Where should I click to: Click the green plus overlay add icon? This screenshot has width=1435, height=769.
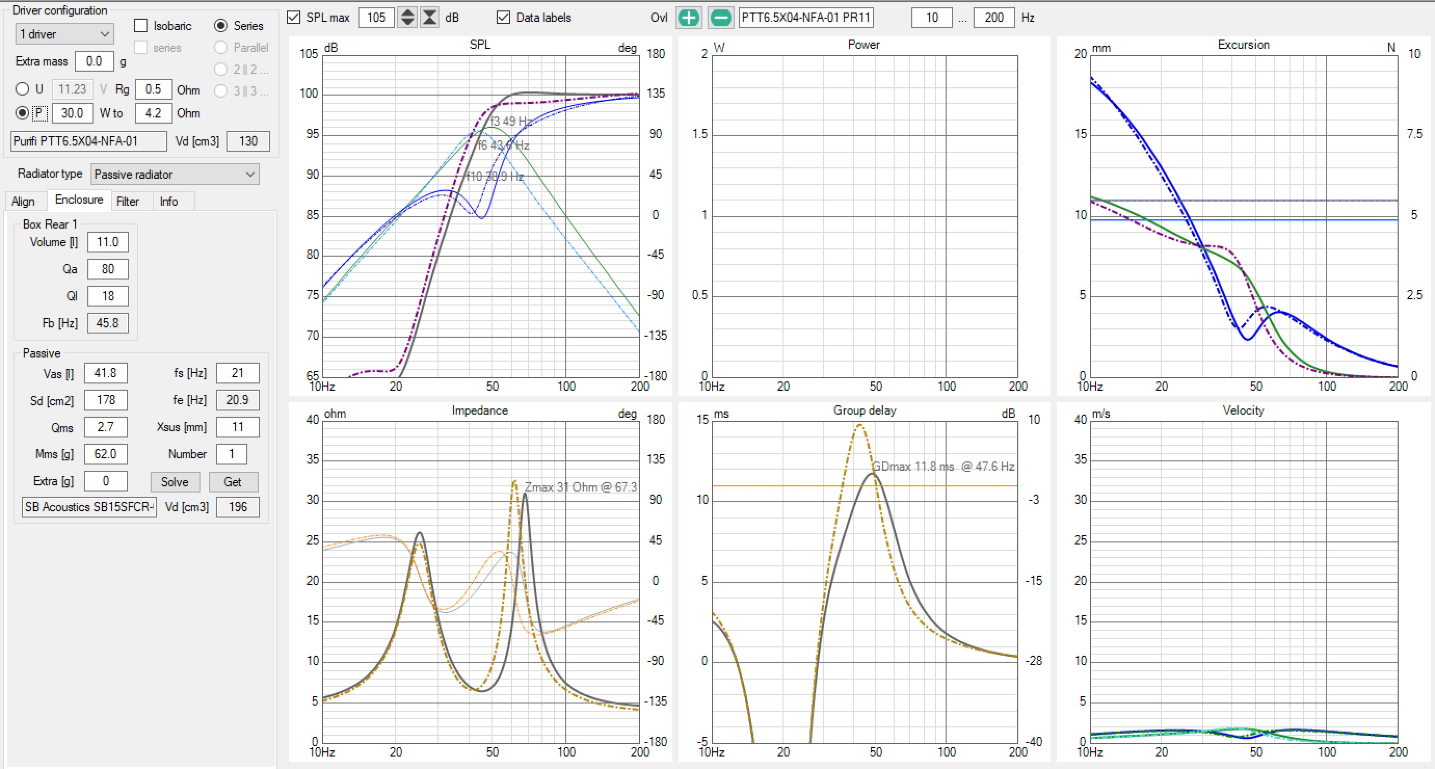tap(688, 18)
